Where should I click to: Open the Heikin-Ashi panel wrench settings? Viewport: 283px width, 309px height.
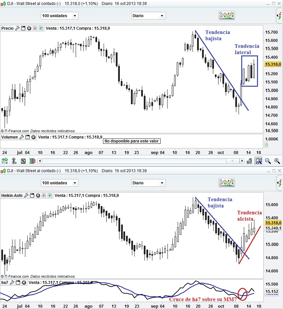click(26, 196)
